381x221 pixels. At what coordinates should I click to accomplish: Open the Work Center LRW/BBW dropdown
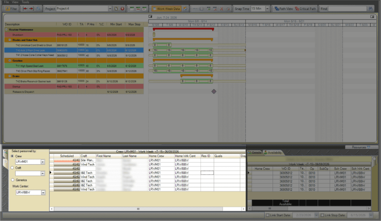tap(43, 192)
